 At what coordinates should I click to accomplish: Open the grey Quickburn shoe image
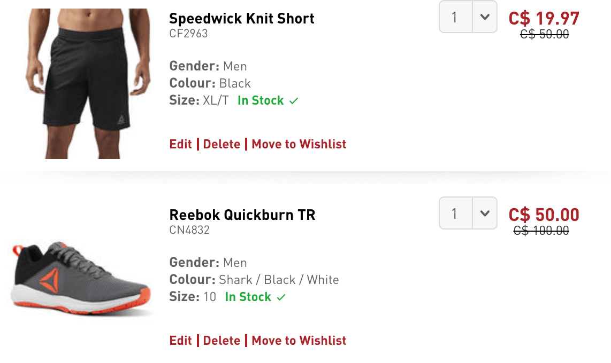click(x=81, y=279)
